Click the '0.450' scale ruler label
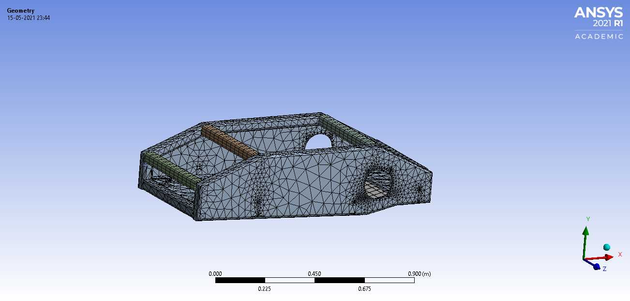 click(315, 273)
